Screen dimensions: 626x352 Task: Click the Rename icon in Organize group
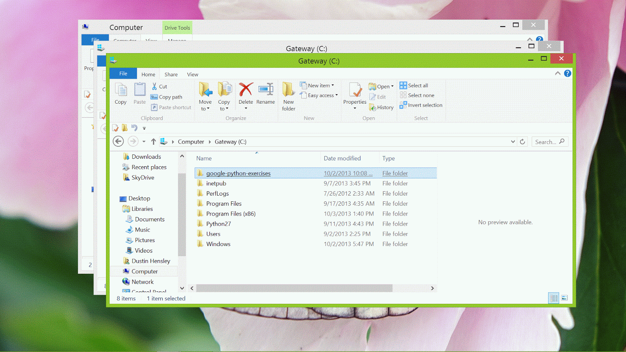266,89
